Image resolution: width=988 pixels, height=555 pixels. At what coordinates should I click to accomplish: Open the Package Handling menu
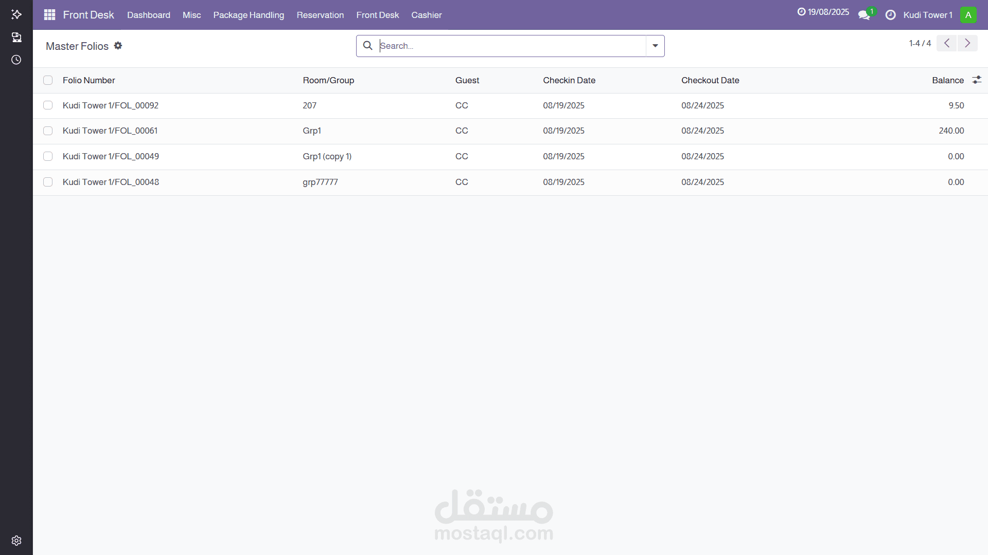249,15
